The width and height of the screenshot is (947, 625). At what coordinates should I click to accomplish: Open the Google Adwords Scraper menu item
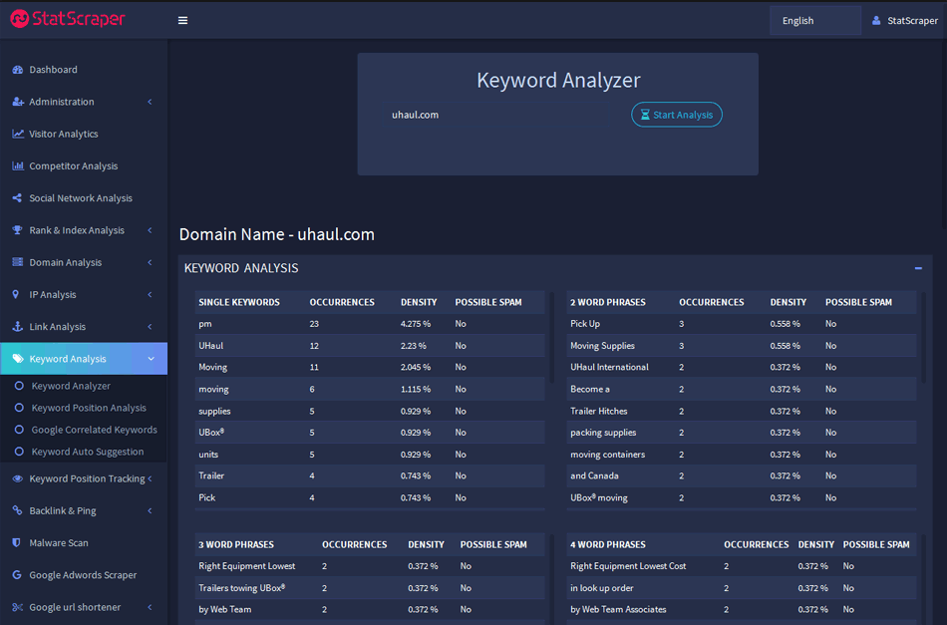84,575
